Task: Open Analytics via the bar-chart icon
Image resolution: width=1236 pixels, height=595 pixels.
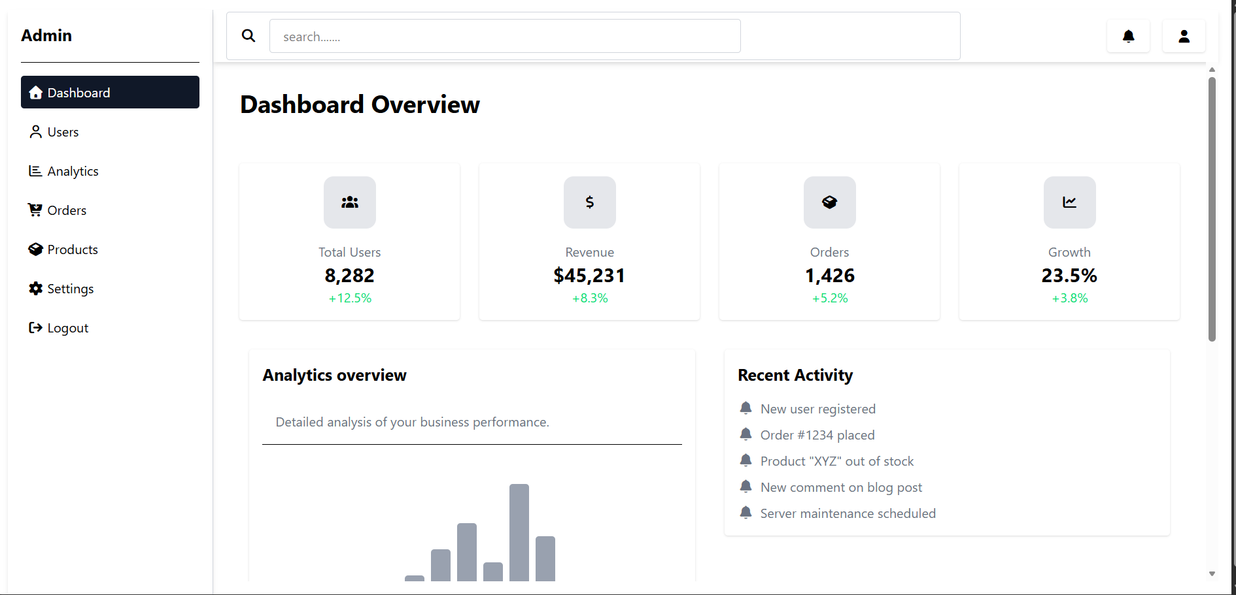Action: click(36, 170)
